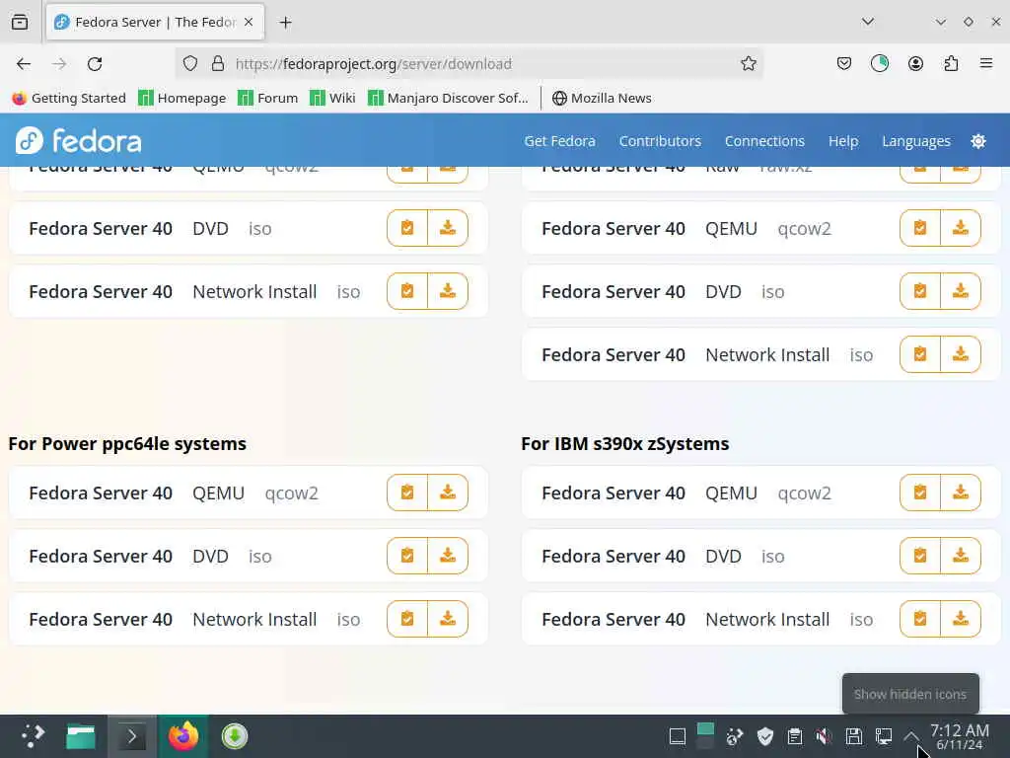Open the Get Fedora menu

559,141
